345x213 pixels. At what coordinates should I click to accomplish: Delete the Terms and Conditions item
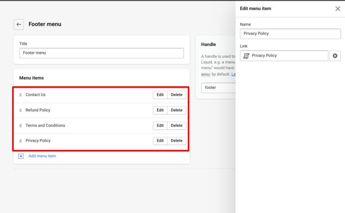177,125
